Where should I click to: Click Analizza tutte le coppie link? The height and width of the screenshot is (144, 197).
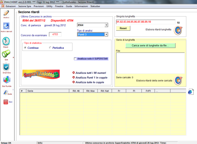point(90,82)
